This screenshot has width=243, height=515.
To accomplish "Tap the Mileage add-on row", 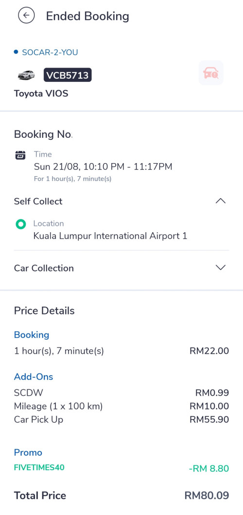I will (x=121, y=406).
